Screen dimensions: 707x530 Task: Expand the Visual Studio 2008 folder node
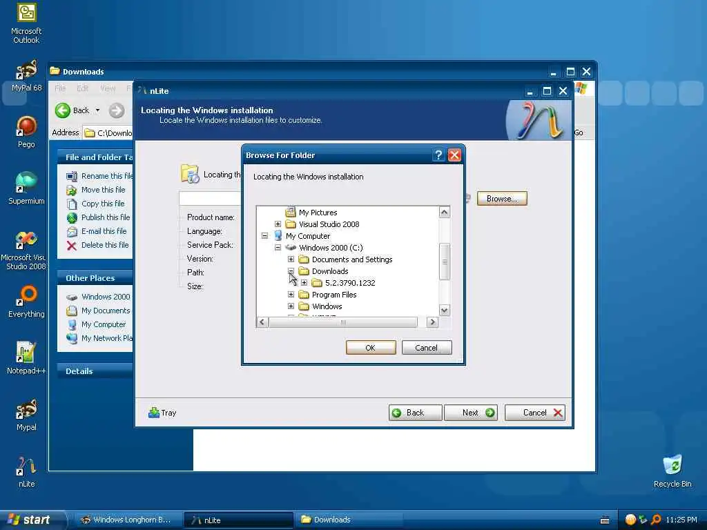click(x=278, y=224)
